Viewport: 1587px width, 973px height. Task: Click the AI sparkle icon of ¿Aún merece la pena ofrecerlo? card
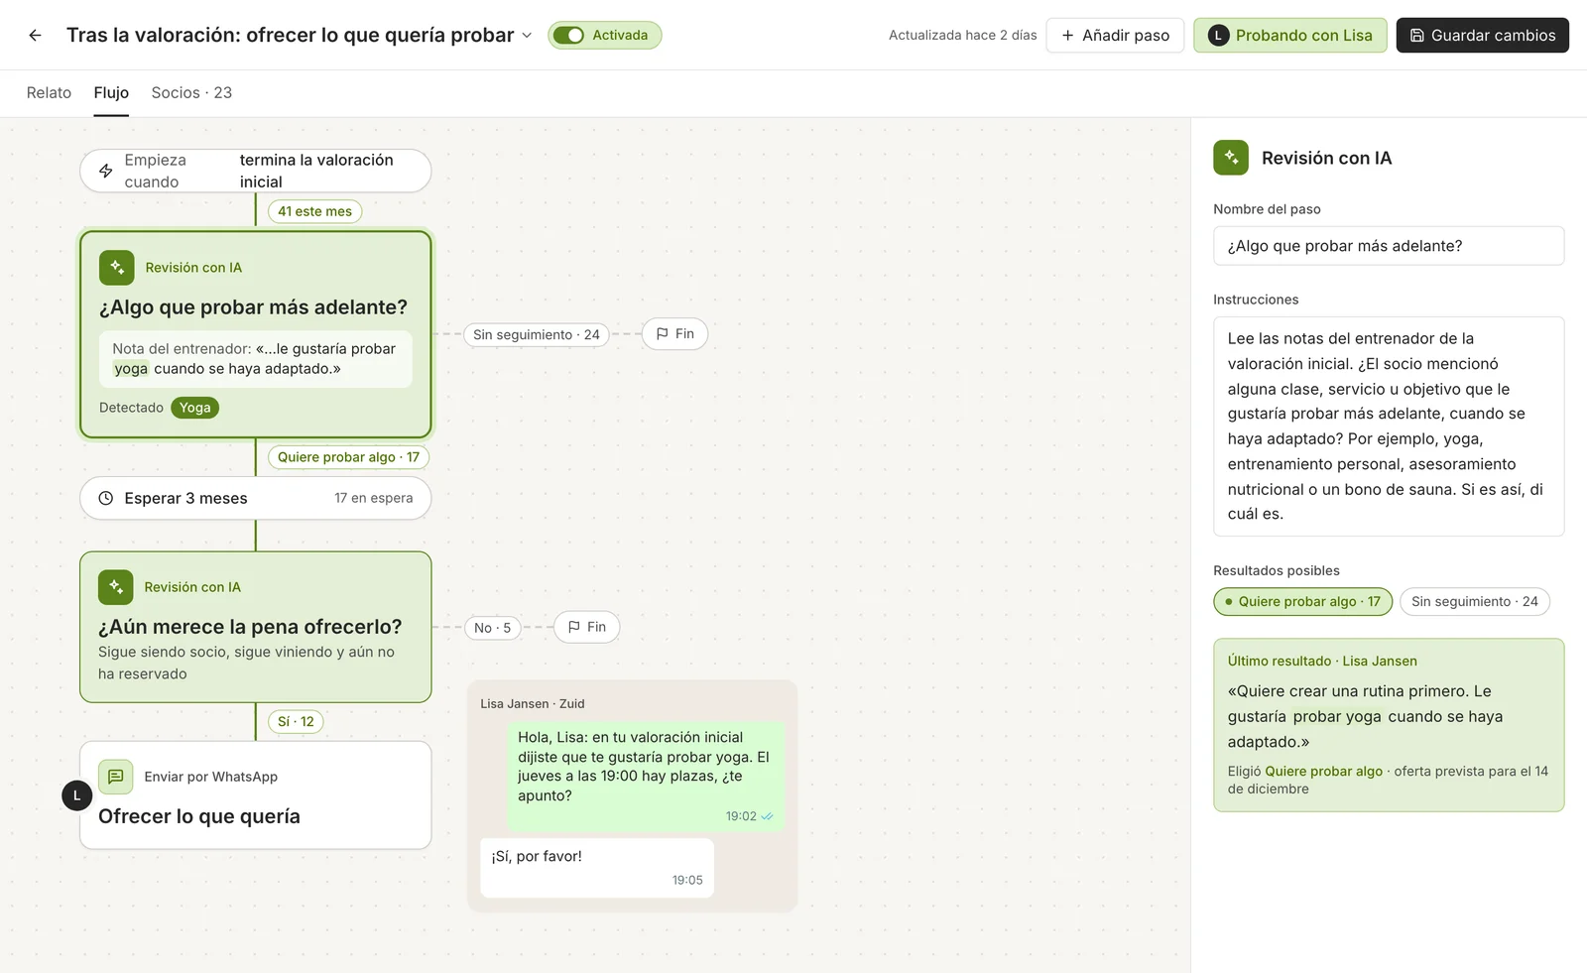[116, 587]
